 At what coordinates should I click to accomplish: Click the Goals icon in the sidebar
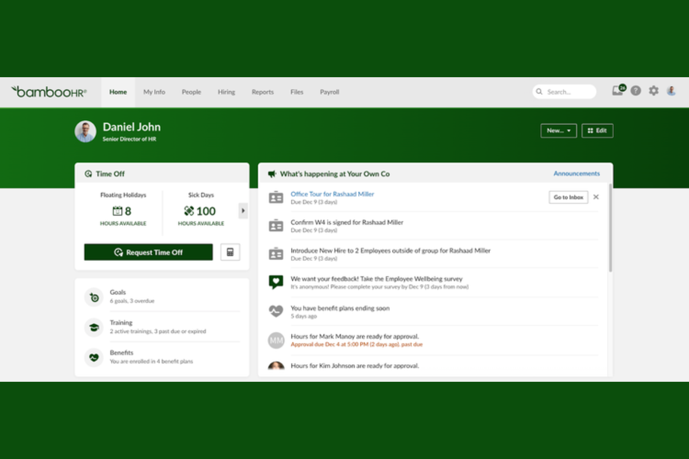click(94, 297)
